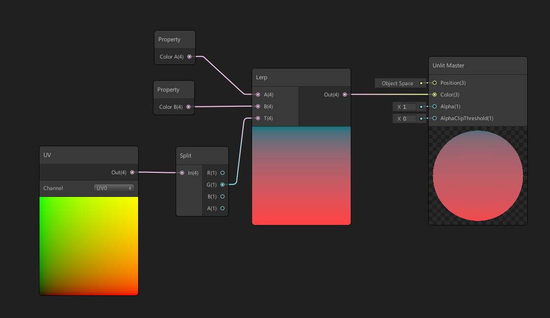The width and height of the screenshot is (550, 318).
Task: Select the A(1) port circle on Split
Action: 222,208
